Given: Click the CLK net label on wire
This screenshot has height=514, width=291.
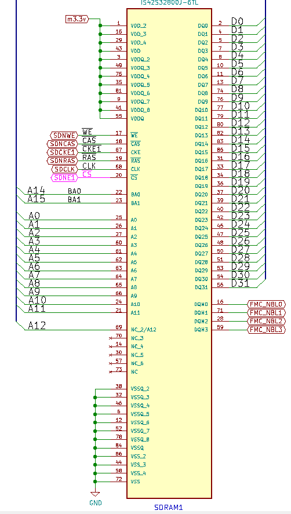Looking at the screenshot, I should [89, 166].
